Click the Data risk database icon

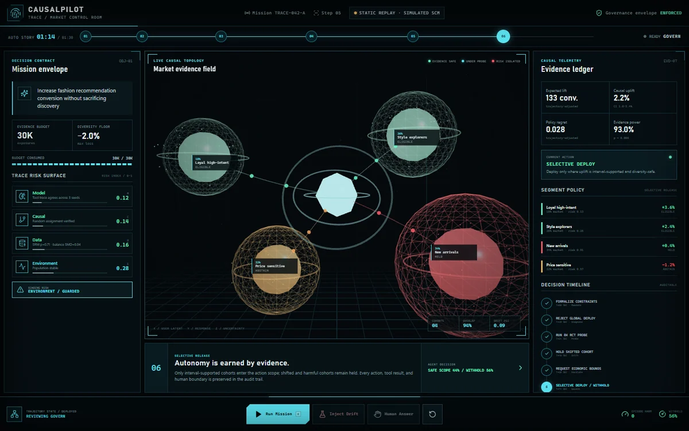tap(22, 243)
